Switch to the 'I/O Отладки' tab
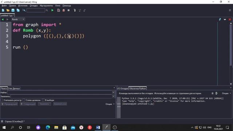 point(122,88)
